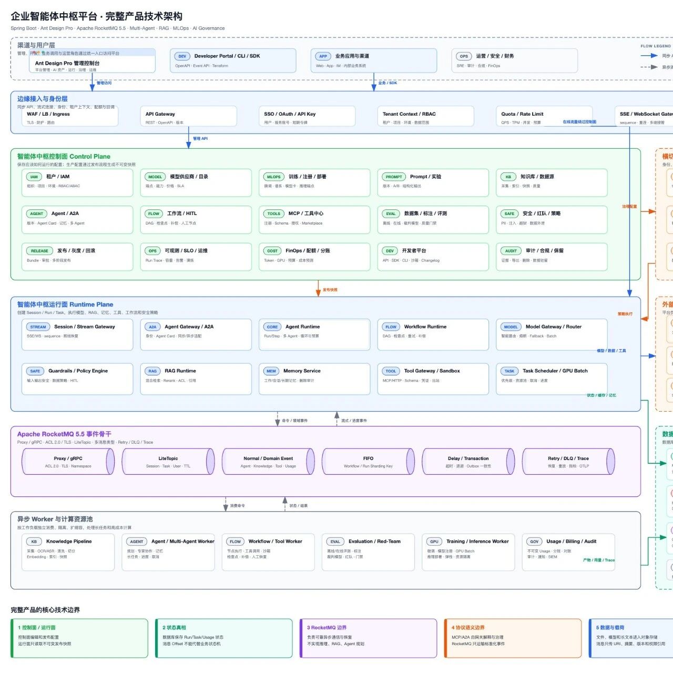Click the AUDIT badge next to 审计 / 合规 / 保留
This screenshot has width=673, height=673.
pos(511,251)
